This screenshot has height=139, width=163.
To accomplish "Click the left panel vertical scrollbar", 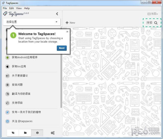I will [61, 67].
